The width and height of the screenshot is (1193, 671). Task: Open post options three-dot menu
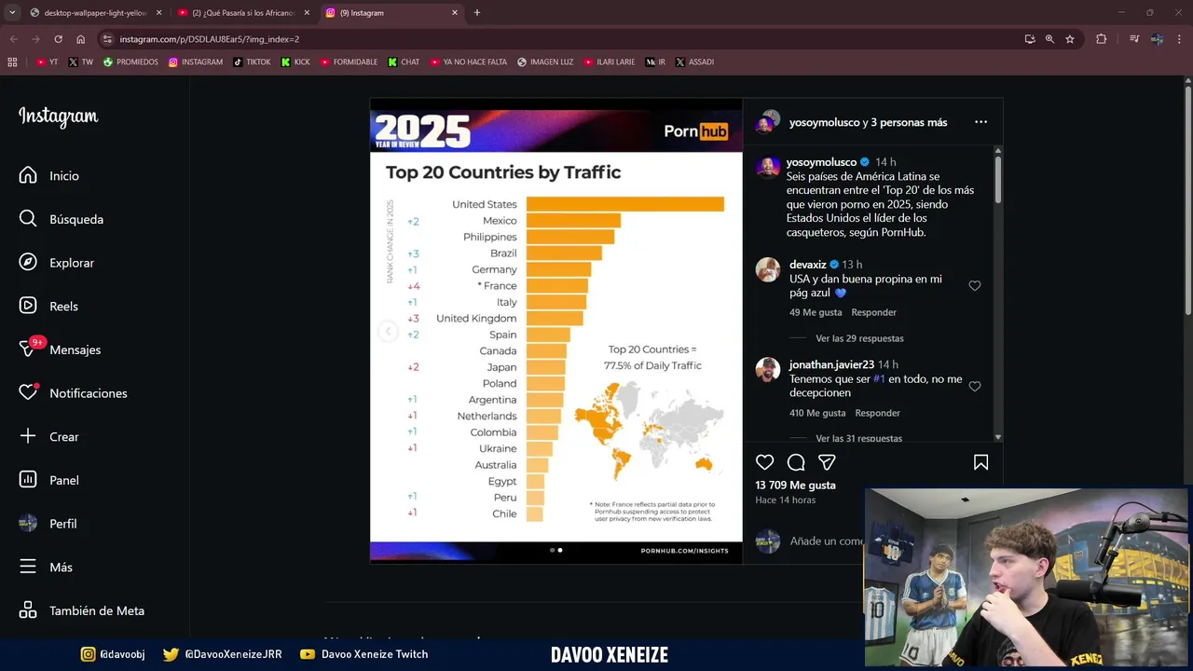click(980, 122)
